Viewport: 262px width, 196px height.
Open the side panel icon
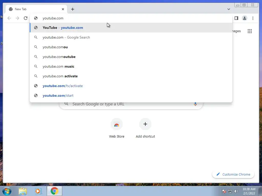(x=236, y=18)
